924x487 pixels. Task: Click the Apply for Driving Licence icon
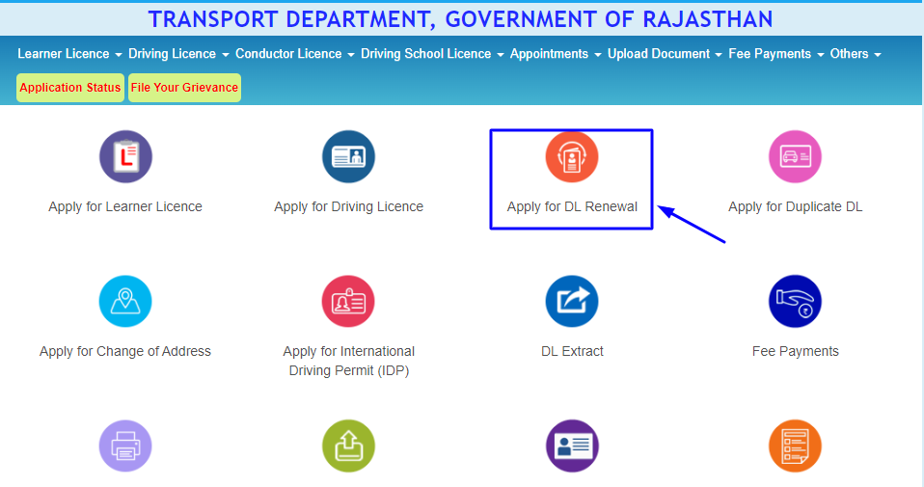pos(348,156)
